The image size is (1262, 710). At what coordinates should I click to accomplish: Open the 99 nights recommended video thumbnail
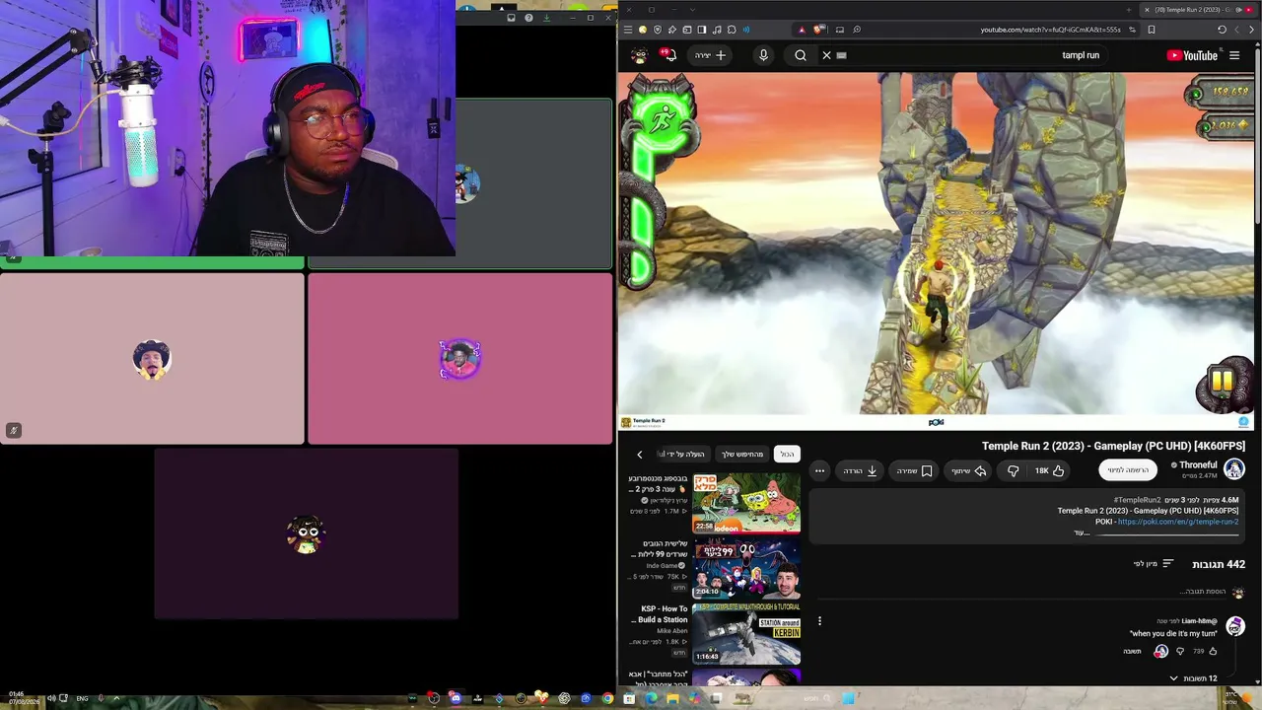coord(746,568)
